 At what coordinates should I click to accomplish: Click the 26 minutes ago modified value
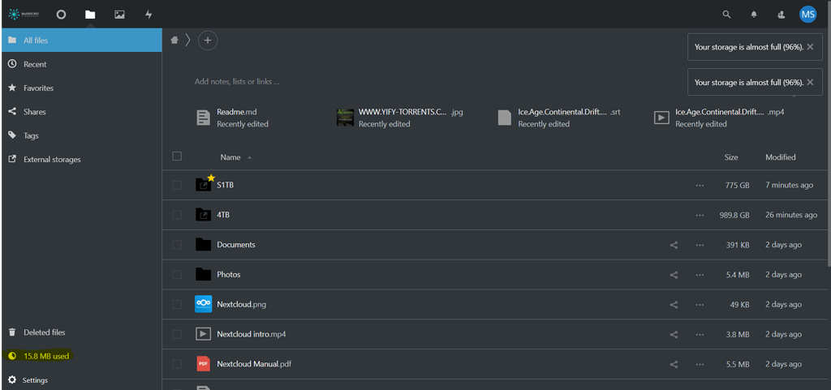(791, 216)
